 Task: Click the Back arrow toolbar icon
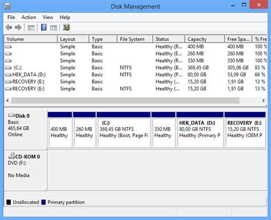pyautogui.click(x=9, y=27)
